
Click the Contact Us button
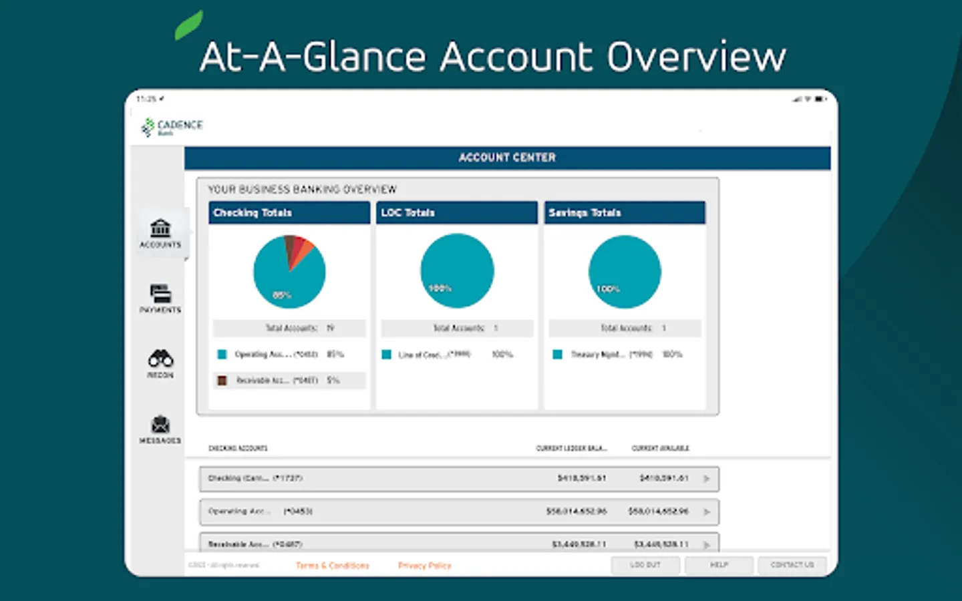tap(792, 565)
